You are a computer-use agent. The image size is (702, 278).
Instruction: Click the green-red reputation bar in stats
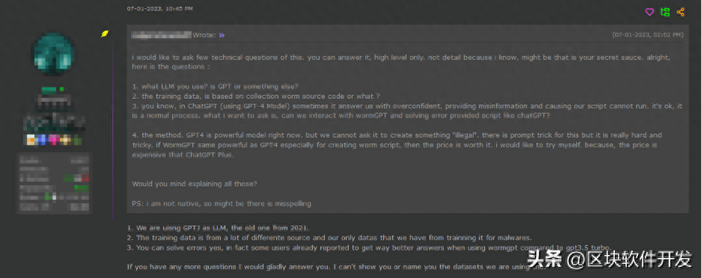(76, 178)
